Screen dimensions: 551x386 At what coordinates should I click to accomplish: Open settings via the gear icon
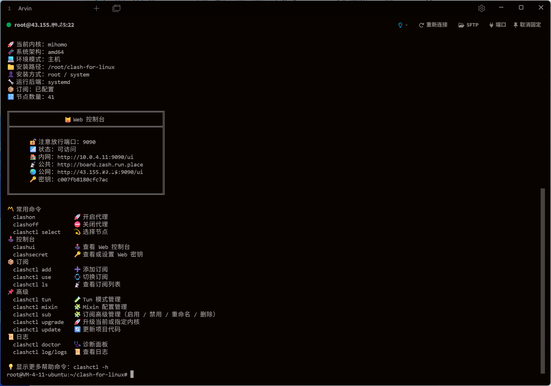pos(481,8)
